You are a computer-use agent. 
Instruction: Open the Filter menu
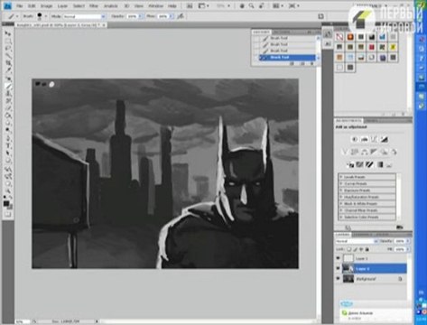(94, 6)
